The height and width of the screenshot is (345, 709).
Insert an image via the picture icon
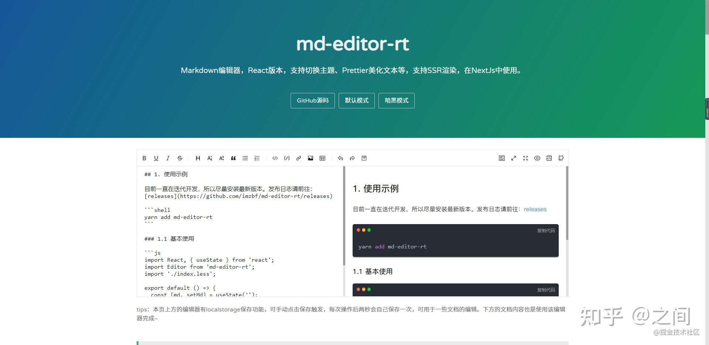click(x=311, y=158)
